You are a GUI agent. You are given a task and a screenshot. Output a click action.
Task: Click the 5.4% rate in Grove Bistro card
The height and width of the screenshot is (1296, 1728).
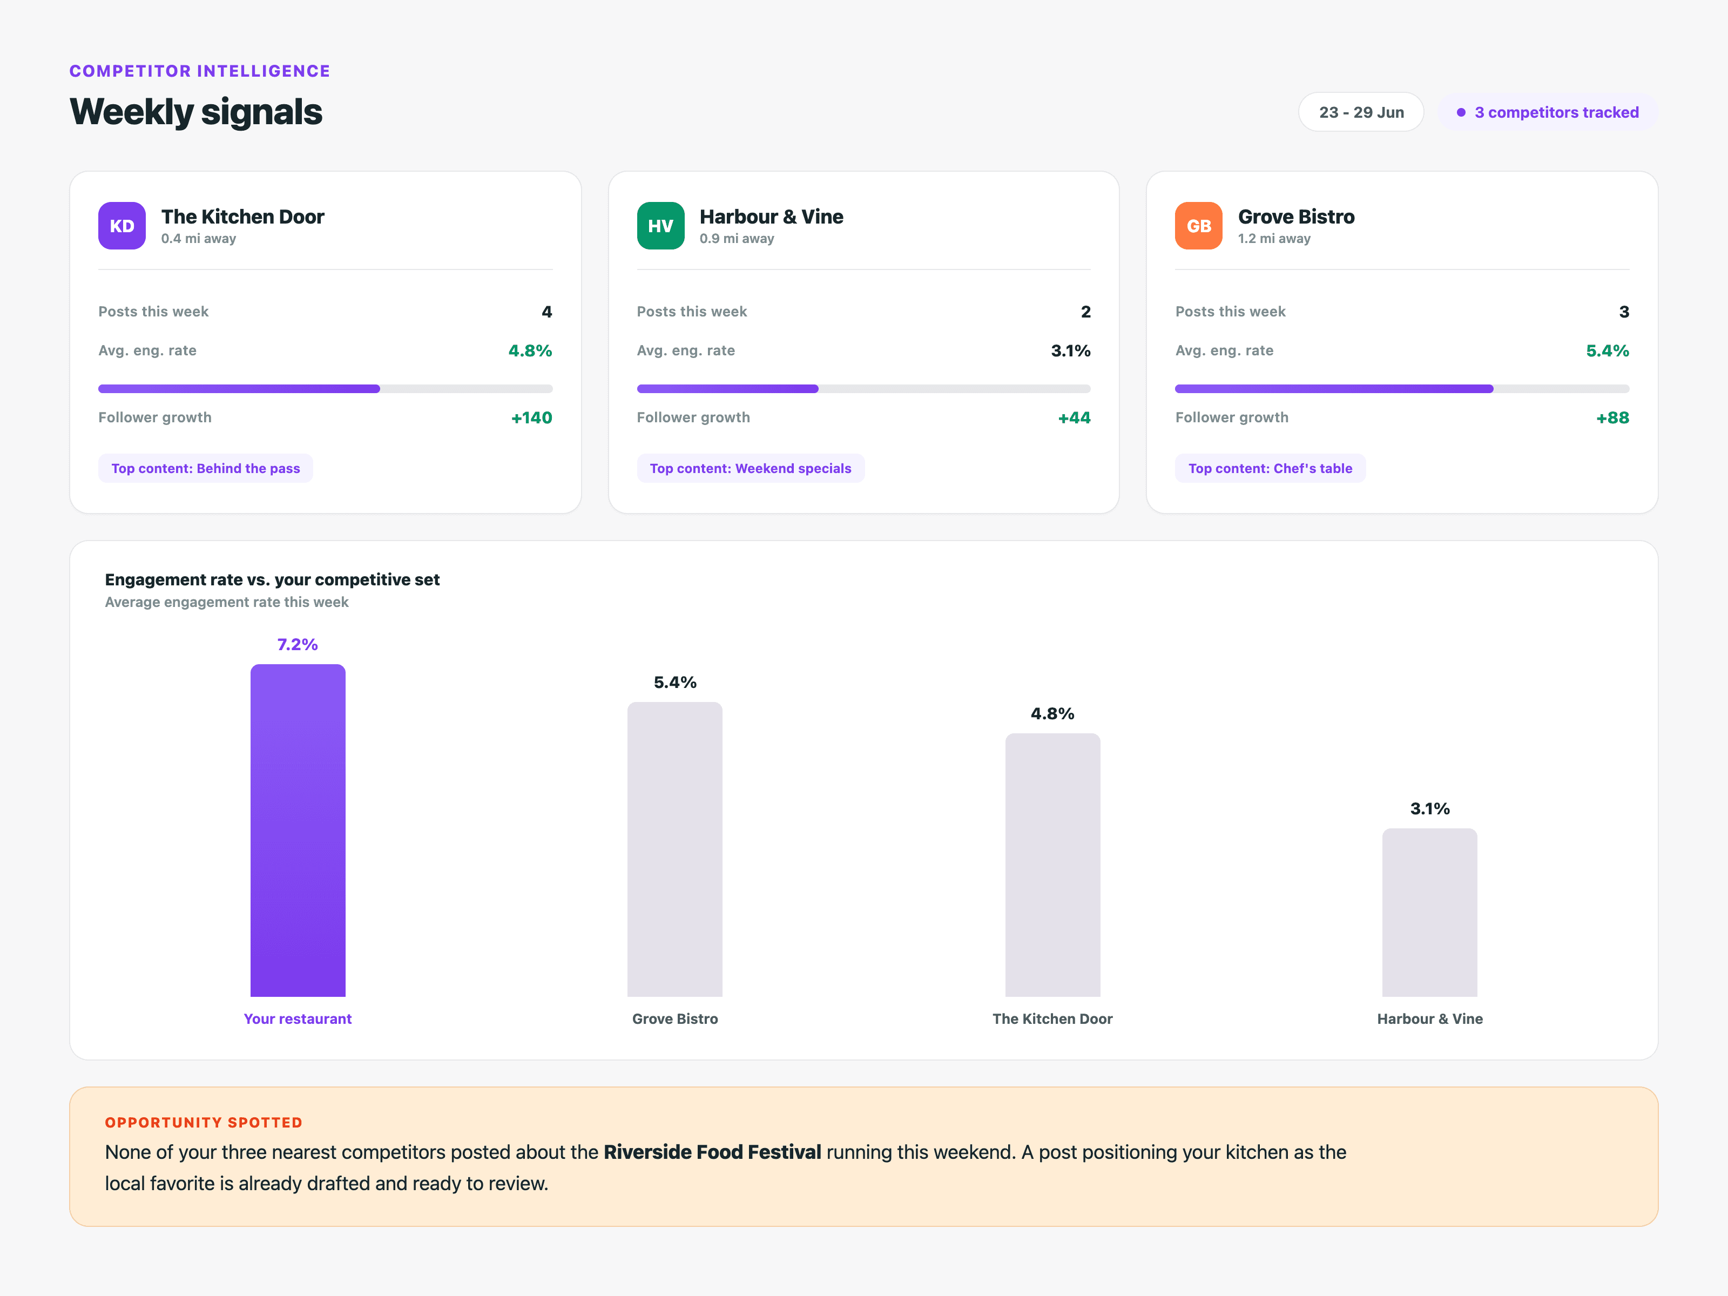[x=1608, y=351]
